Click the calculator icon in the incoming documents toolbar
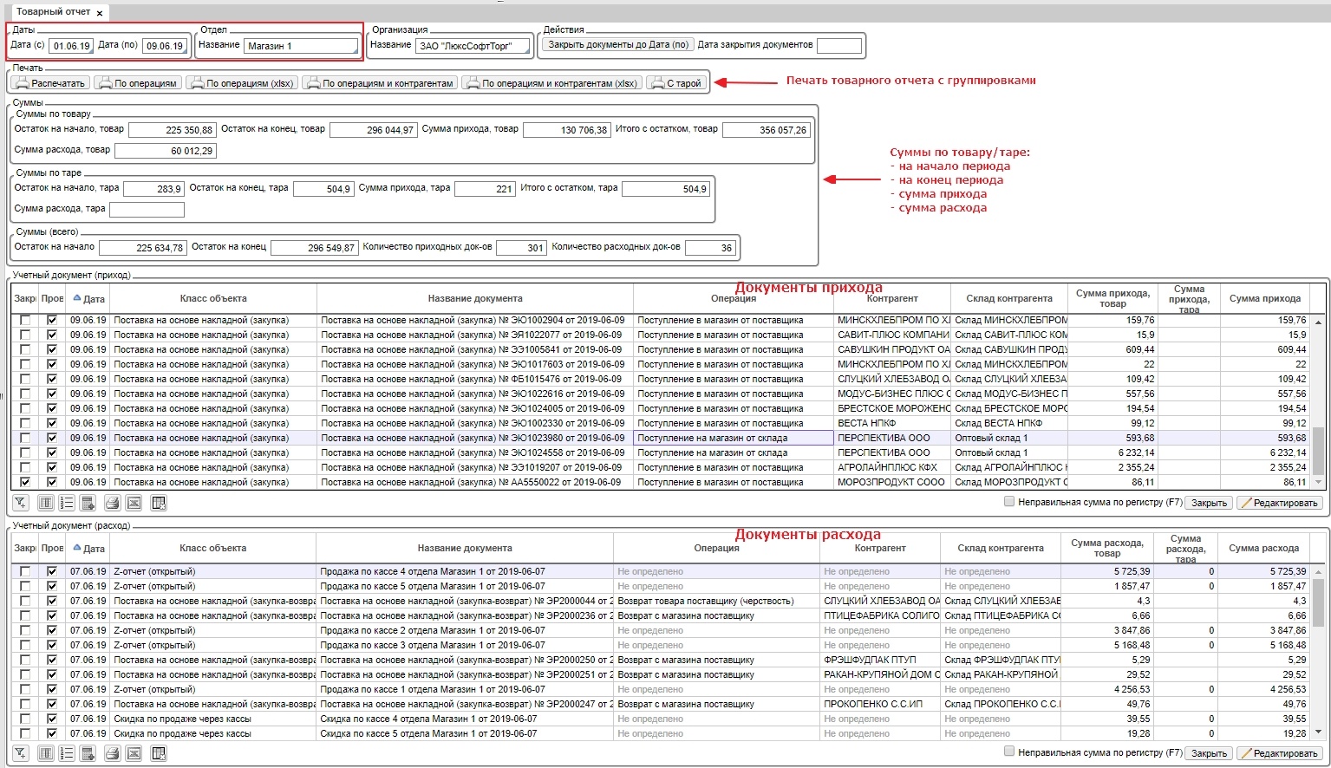Screen dimensions: 1331x768 (x=88, y=503)
